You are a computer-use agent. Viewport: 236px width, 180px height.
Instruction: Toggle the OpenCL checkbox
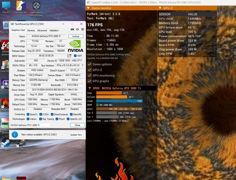[28, 114]
